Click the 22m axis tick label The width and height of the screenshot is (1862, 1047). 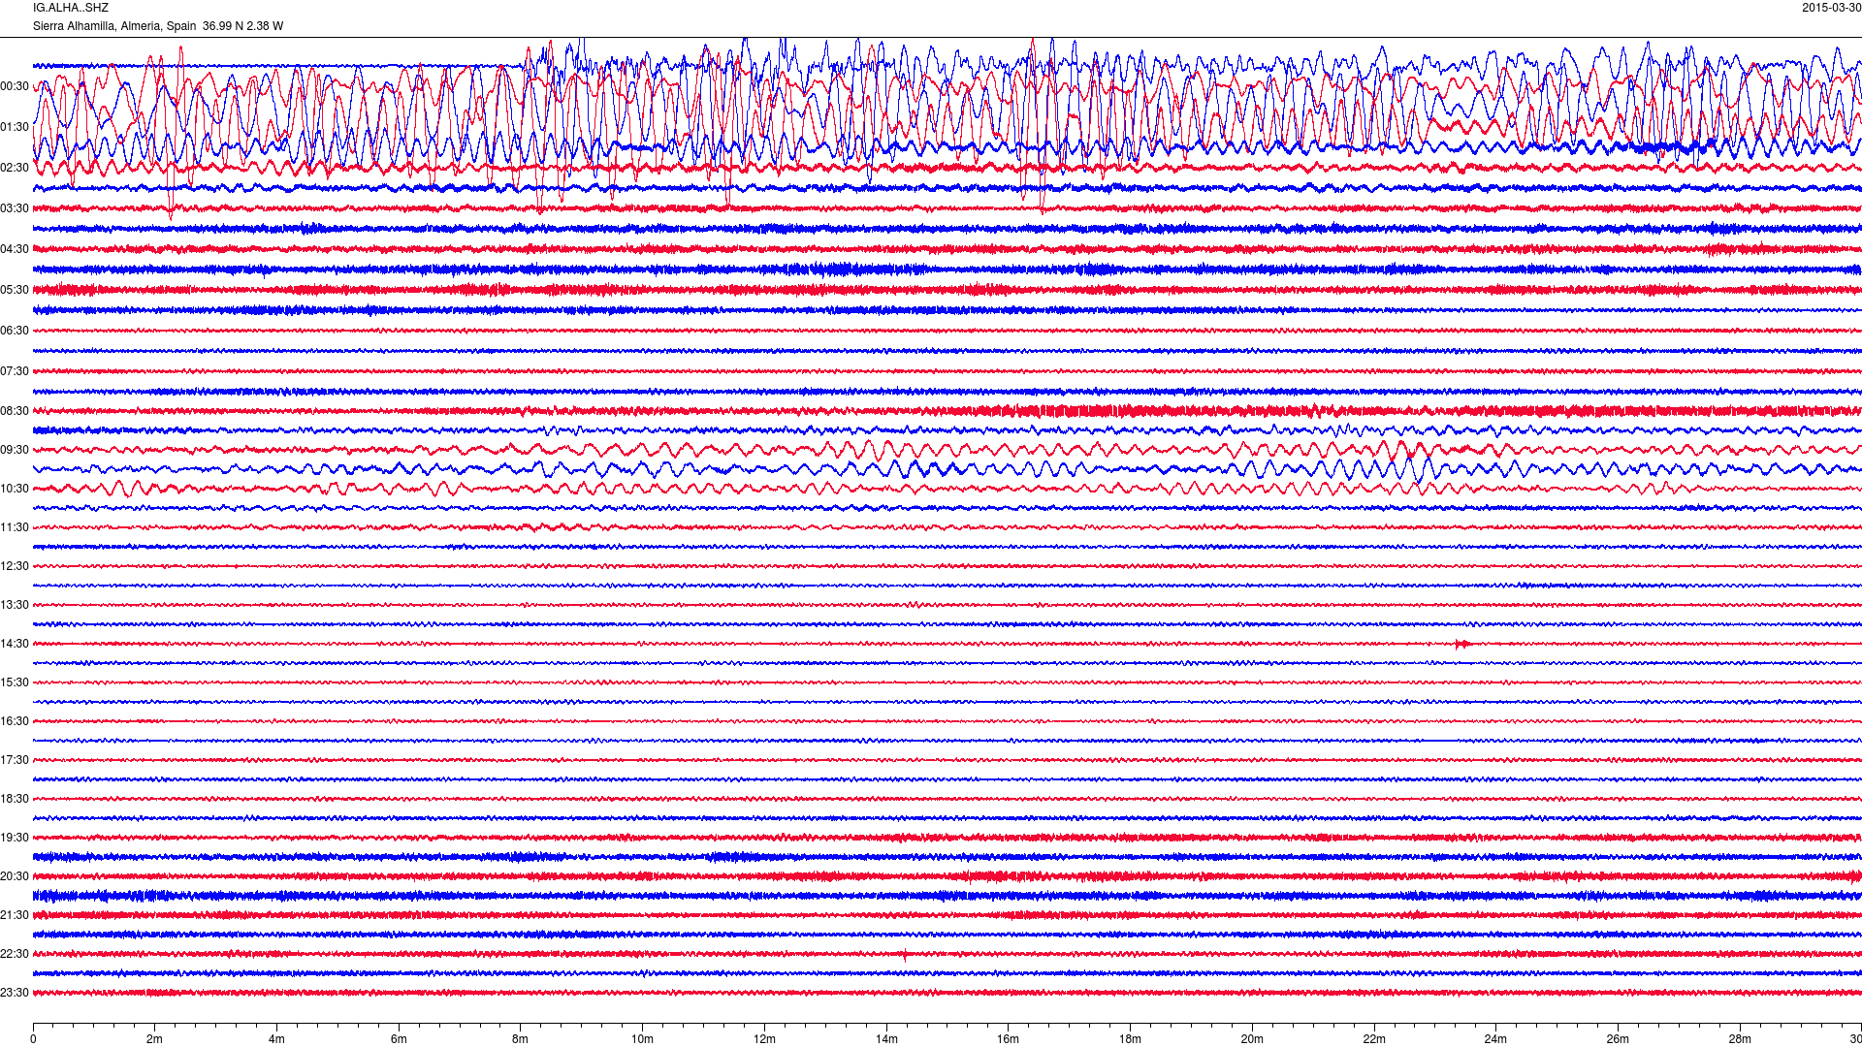coord(1374,1039)
